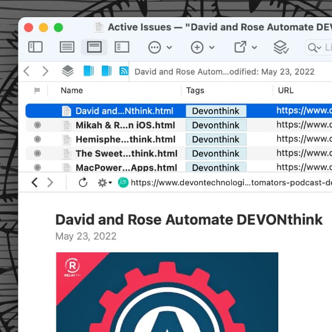Image resolution: width=332 pixels, height=332 pixels.
Task: Click the share export icon
Action: pos(240,46)
